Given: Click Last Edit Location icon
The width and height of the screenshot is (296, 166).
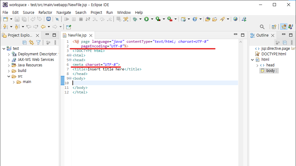Looking at the screenshot, I should [29, 27].
